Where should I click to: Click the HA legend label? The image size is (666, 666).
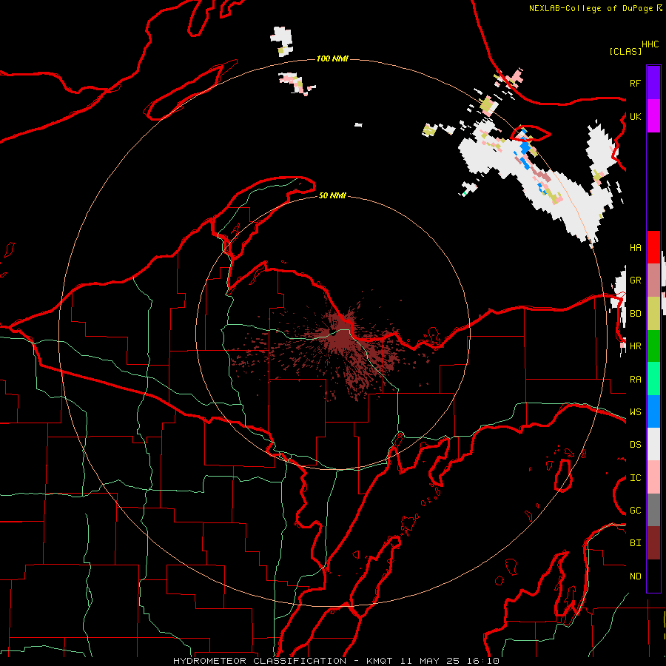point(636,247)
